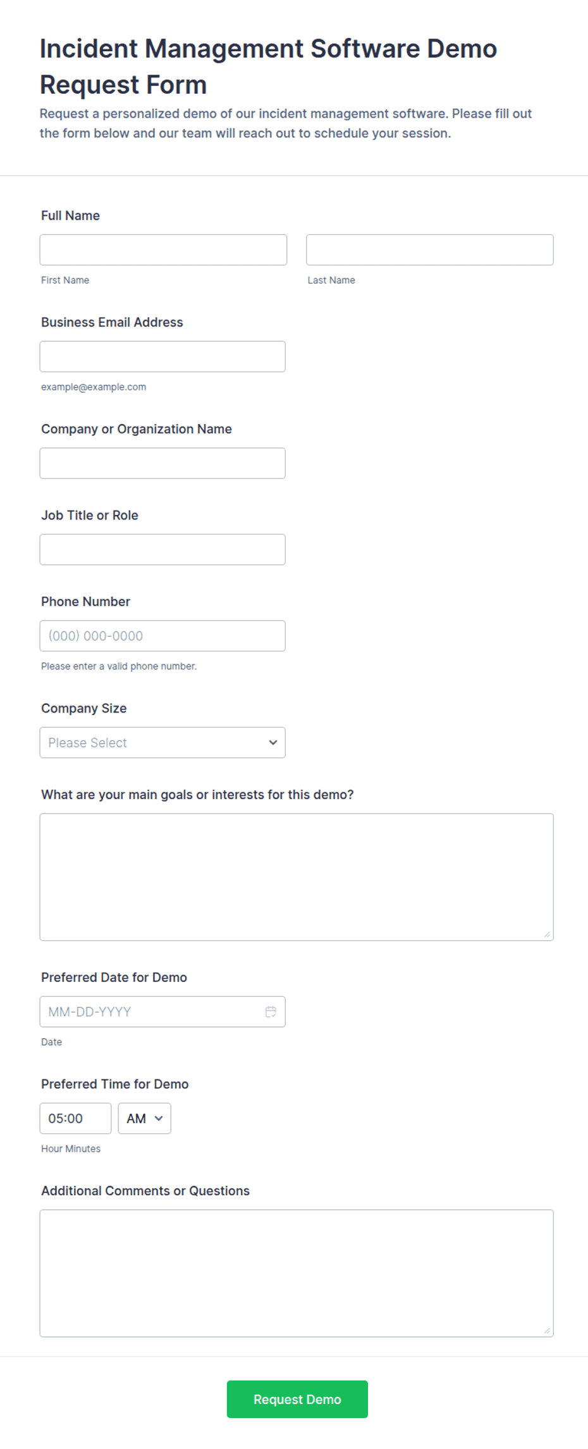The width and height of the screenshot is (588, 1449).
Task: Open the calendar picker icon
Action: pyautogui.click(x=271, y=1012)
